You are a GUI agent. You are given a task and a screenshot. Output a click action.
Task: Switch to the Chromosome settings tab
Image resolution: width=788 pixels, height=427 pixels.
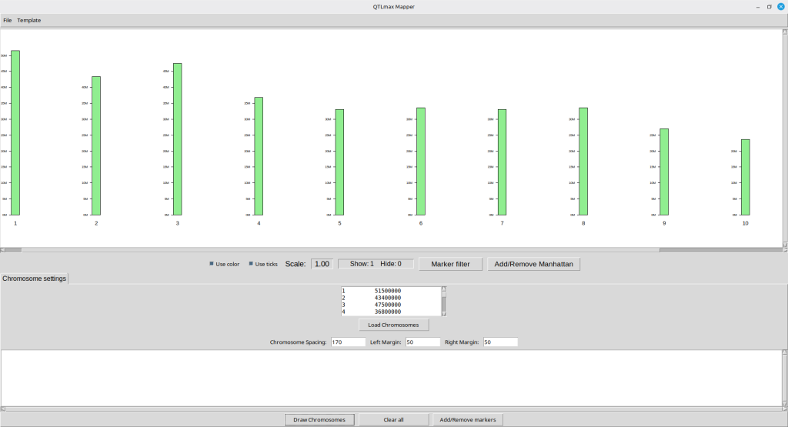(x=35, y=278)
